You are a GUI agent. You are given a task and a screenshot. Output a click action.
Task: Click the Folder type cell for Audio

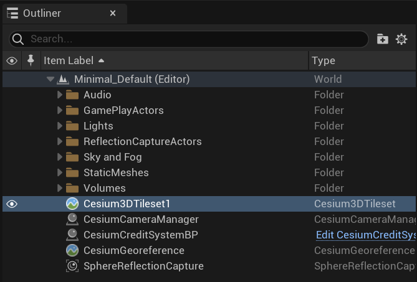[x=329, y=95]
